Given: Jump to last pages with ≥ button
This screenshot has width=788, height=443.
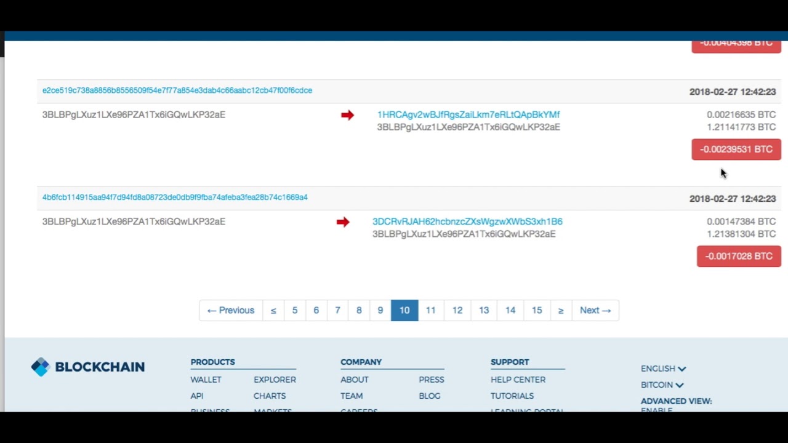Looking at the screenshot, I should click(x=561, y=311).
